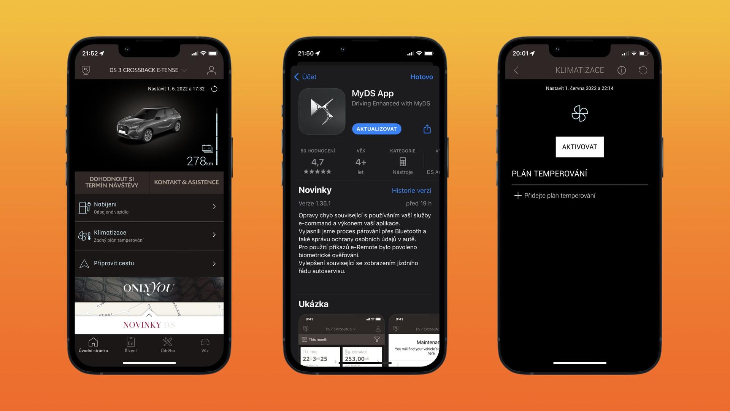Viewport: 730px width, 411px height.
Task: Click AKTUALIZOVAT button to update MyDS App
Action: tap(376, 129)
